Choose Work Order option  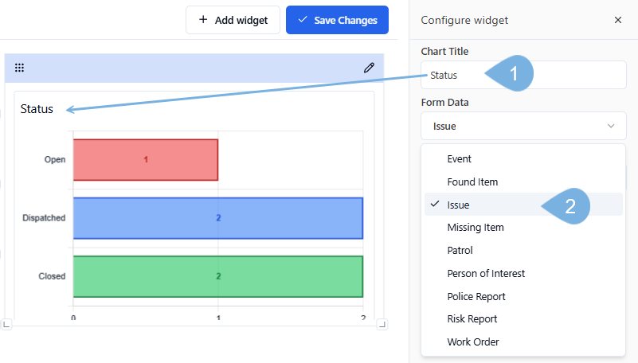click(472, 342)
